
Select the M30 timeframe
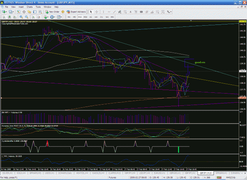click(x=85, y=17)
